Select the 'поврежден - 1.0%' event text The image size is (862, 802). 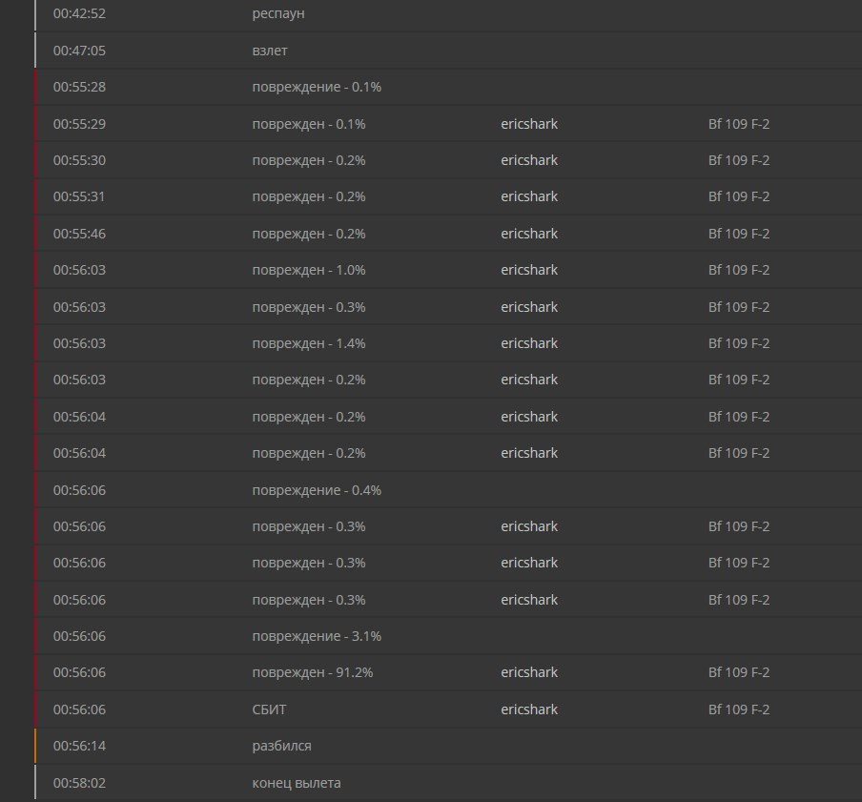pyautogui.click(x=309, y=271)
